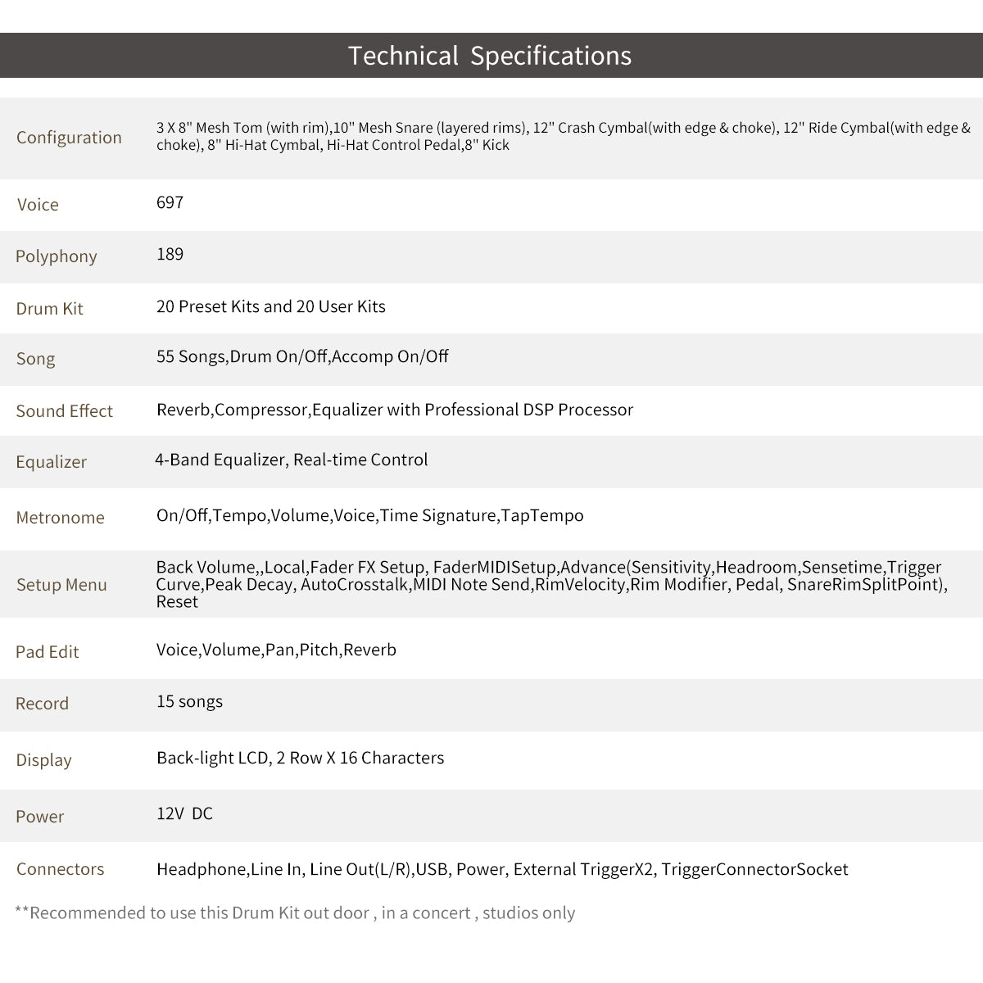Click the Metronome row label
Screen dimensions: 983x983
coord(60,518)
